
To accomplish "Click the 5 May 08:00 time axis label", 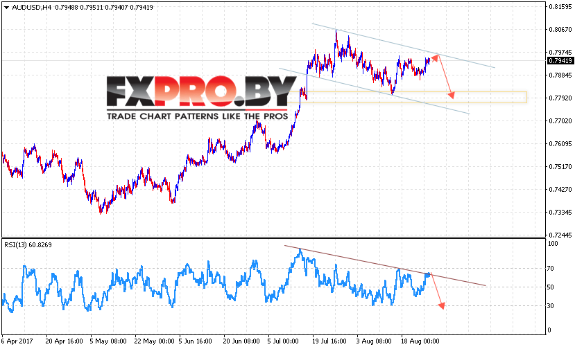I will click(x=108, y=341).
